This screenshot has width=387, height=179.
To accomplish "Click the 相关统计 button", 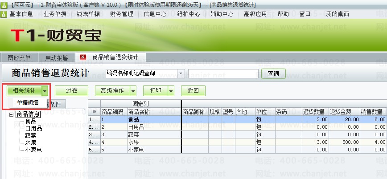I will pyautogui.click(x=24, y=91).
